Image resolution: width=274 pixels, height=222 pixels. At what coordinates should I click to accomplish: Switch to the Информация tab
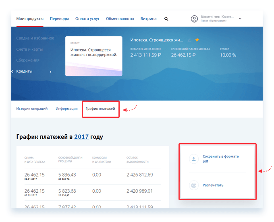point(66,109)
